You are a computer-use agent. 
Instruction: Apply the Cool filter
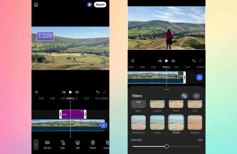(195, 106)
